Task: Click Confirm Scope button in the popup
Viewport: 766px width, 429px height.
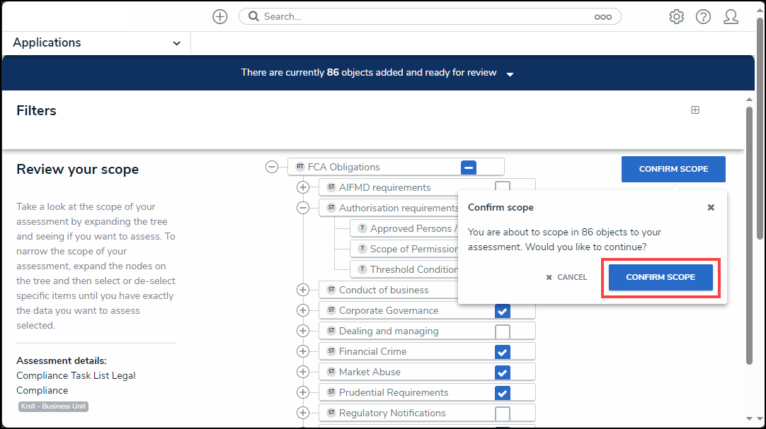Action: 661,277
